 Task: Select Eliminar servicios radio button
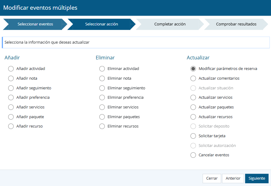click(102, 107)
